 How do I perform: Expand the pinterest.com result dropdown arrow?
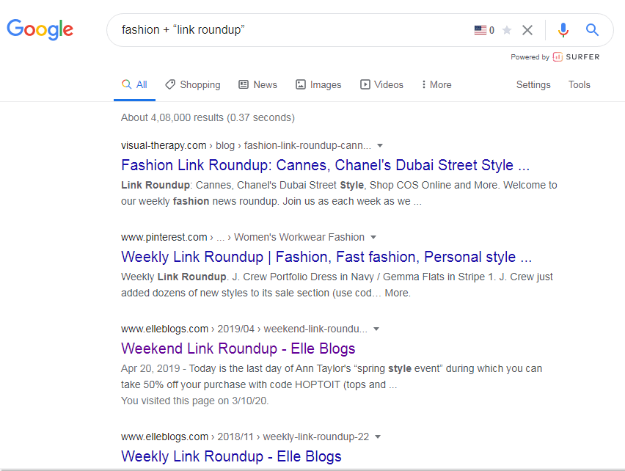(373, 238)
